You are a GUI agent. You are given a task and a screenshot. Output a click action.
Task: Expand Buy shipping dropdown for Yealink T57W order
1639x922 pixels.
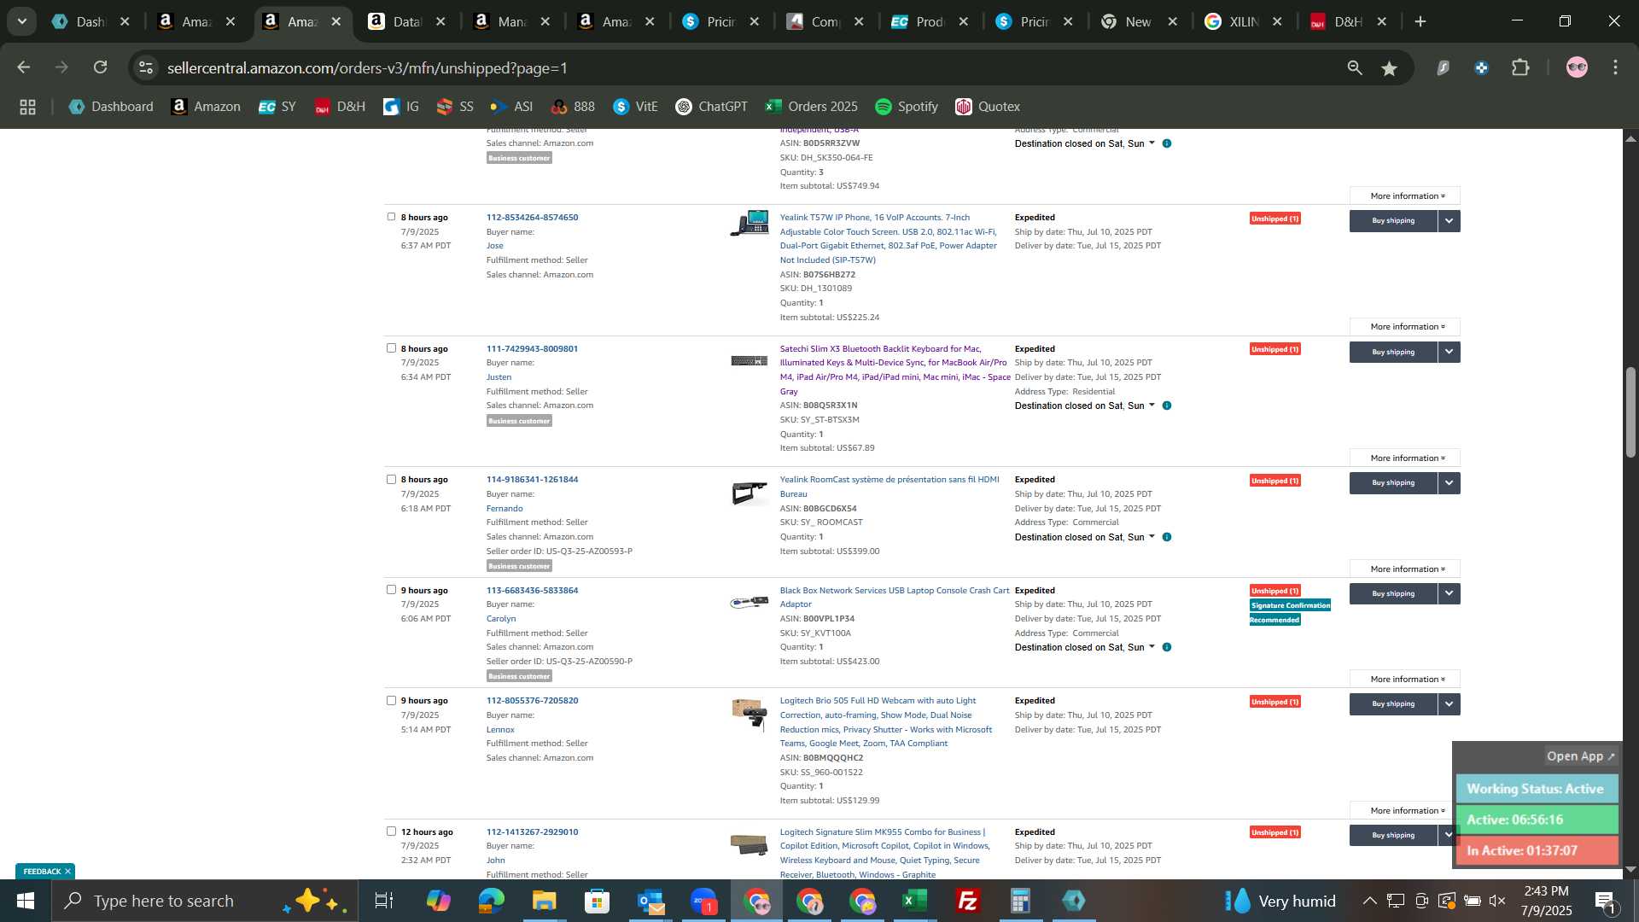(1449, 221)
